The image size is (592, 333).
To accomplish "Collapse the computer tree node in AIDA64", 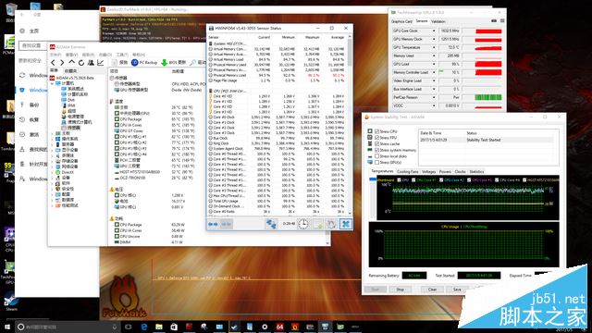I will point(52,83).
